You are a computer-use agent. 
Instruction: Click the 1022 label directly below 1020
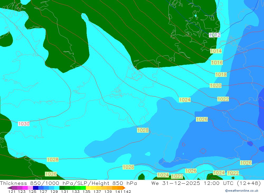(x=223, y=99)
